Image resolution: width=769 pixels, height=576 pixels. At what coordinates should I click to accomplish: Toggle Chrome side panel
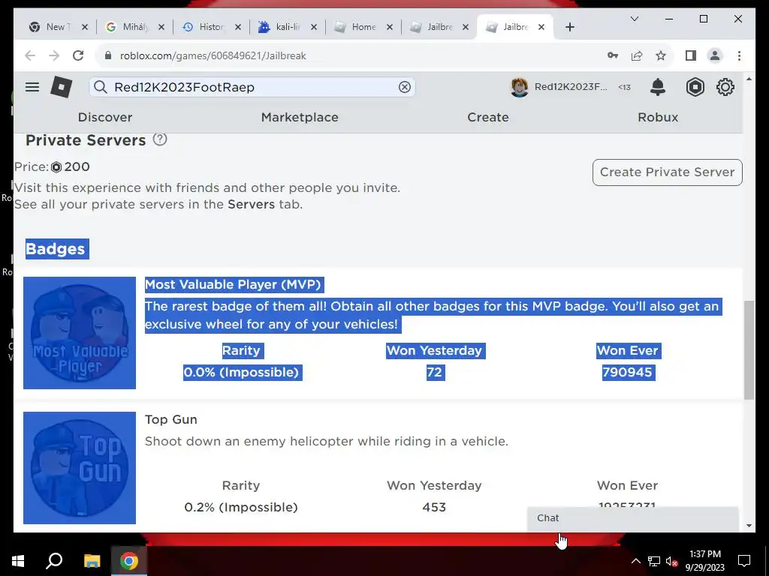tap(691, 55)
